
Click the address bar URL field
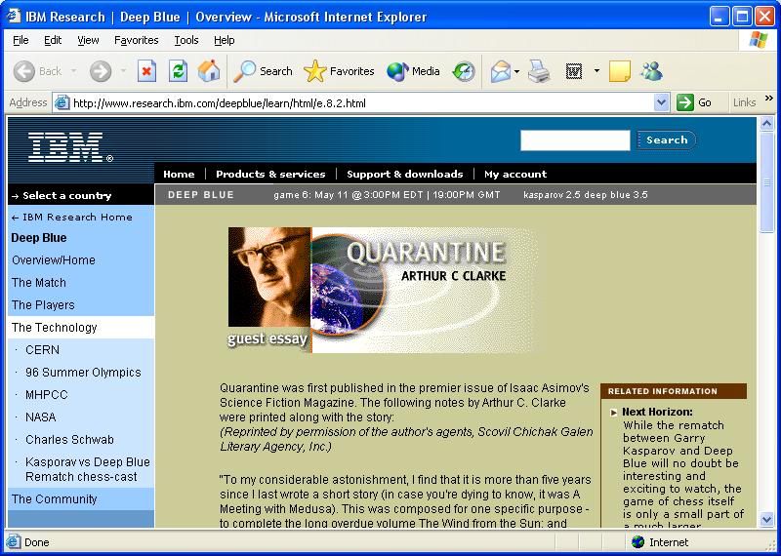pyautogui.click(x=361, y=103)
